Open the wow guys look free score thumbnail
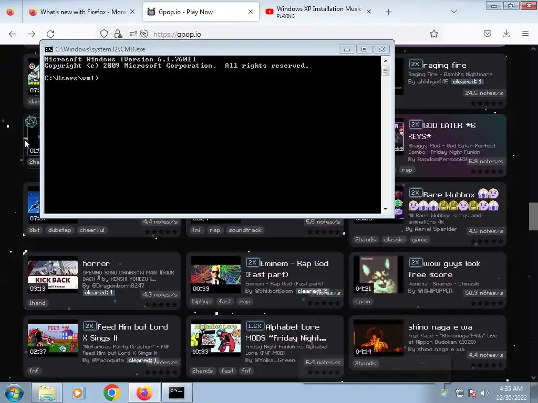The height and width of the screenshot is (403, 538). (378, 274)
